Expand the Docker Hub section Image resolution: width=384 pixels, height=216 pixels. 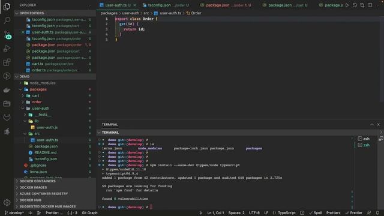point(55,200)
